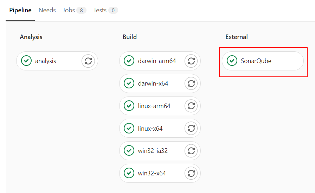Screen dimensions: 315x193
Task: Select the Pipeline tab
Action: 20,10
